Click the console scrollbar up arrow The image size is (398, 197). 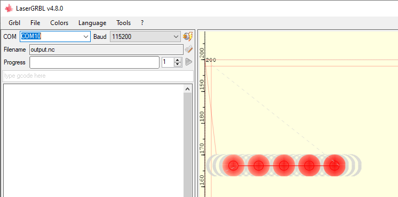(188, 88)
